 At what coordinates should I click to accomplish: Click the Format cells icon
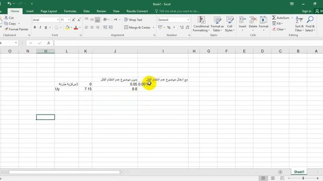tap(263, 20)
